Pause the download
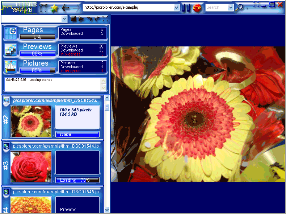The width and height of the screenshot is (286, 214). 186,8
